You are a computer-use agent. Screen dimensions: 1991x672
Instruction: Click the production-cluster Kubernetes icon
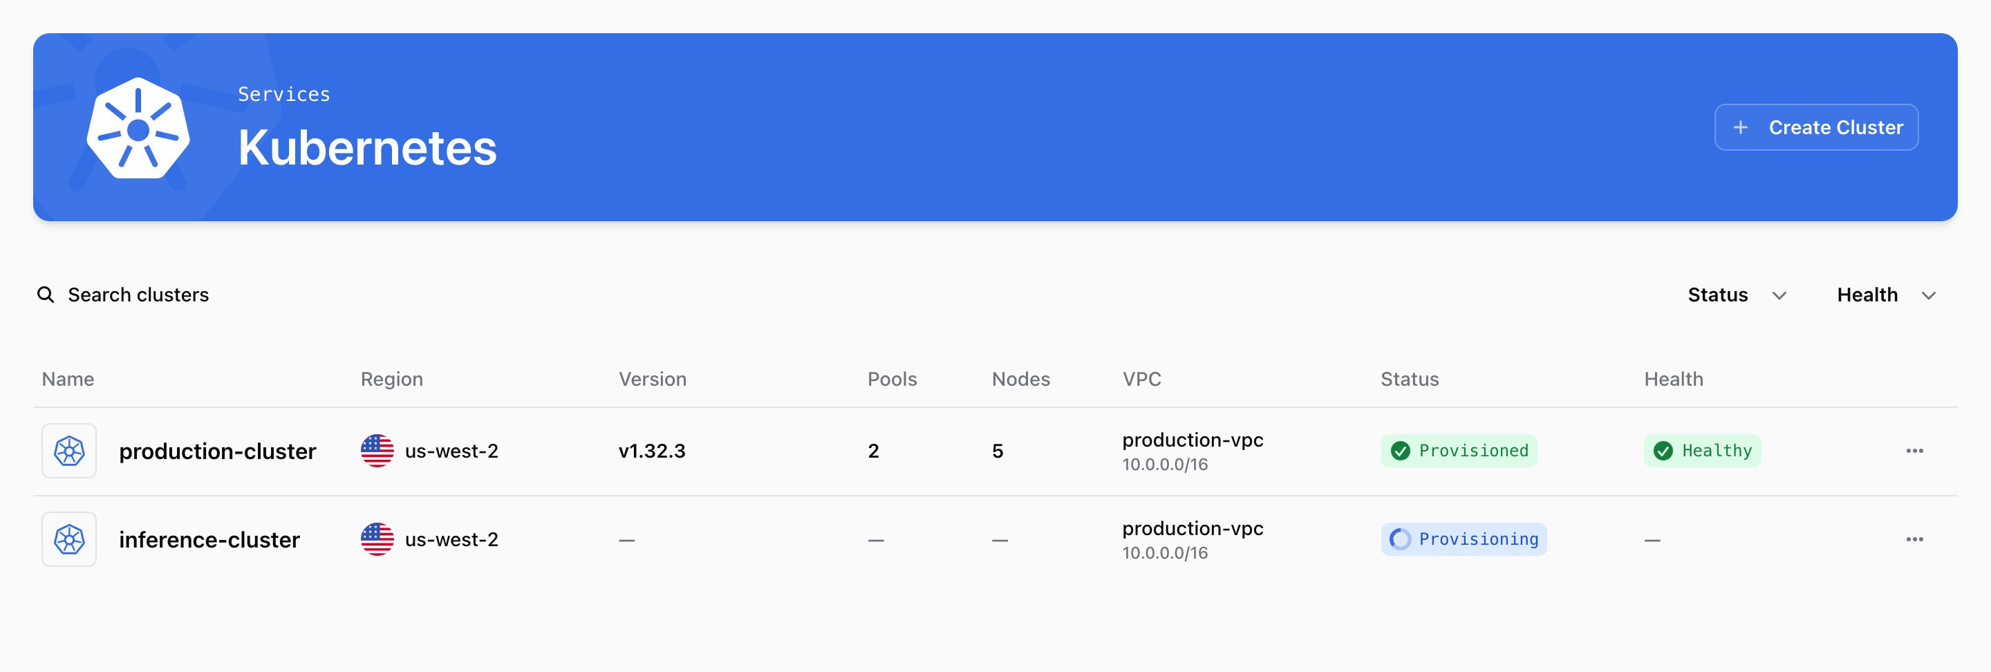pos(69,451)
